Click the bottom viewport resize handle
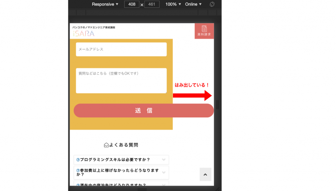This screenshot has width=336, height=191. point(142,189)
